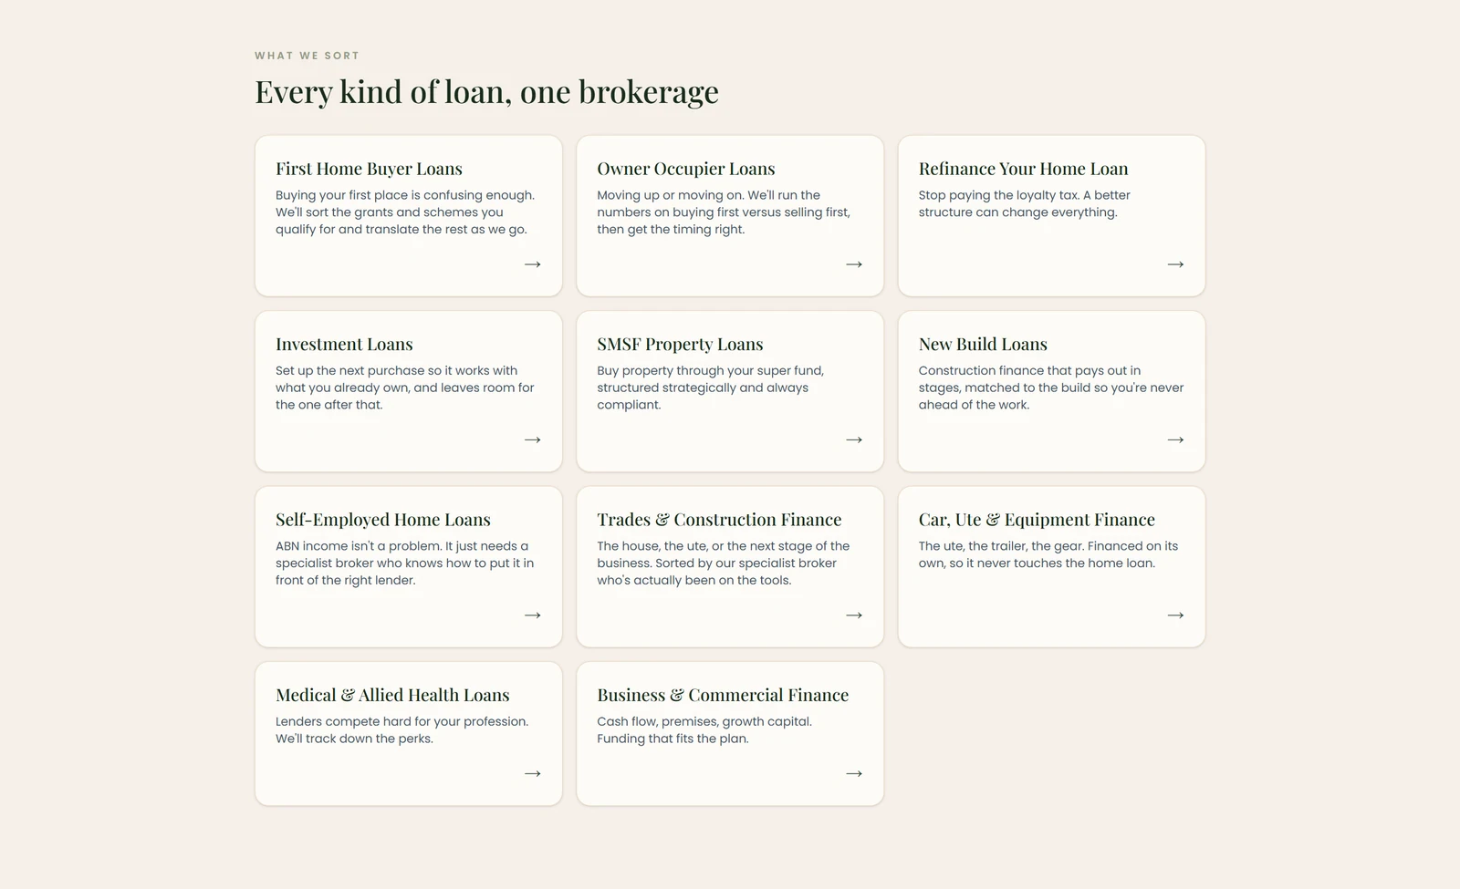This screenshot has width=1460, height=889.
Task: Select the New Build Loans heading
Action: (983, 344)
